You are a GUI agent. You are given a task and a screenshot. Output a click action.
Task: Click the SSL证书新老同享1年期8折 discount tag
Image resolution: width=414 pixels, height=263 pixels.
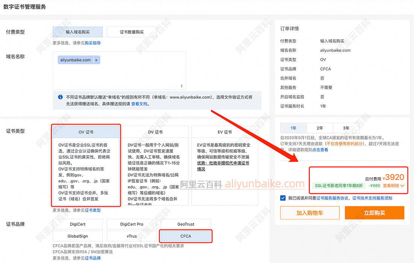pyautogui.click(x=339, y=186)
